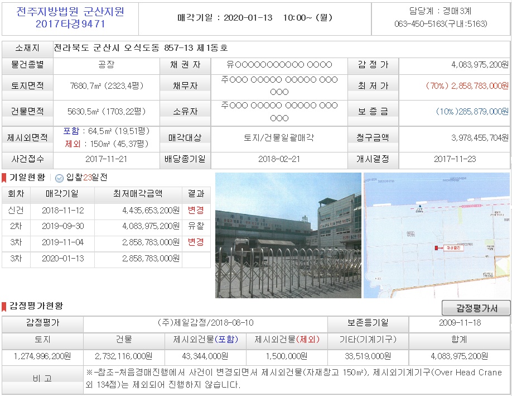Screen dimensions: 512x396
Task: Select building appraisal 2,732,116,000원
Action: [x=124, y=356]
